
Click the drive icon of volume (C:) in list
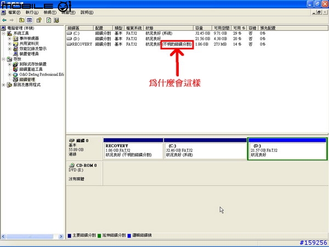(69, 33)
